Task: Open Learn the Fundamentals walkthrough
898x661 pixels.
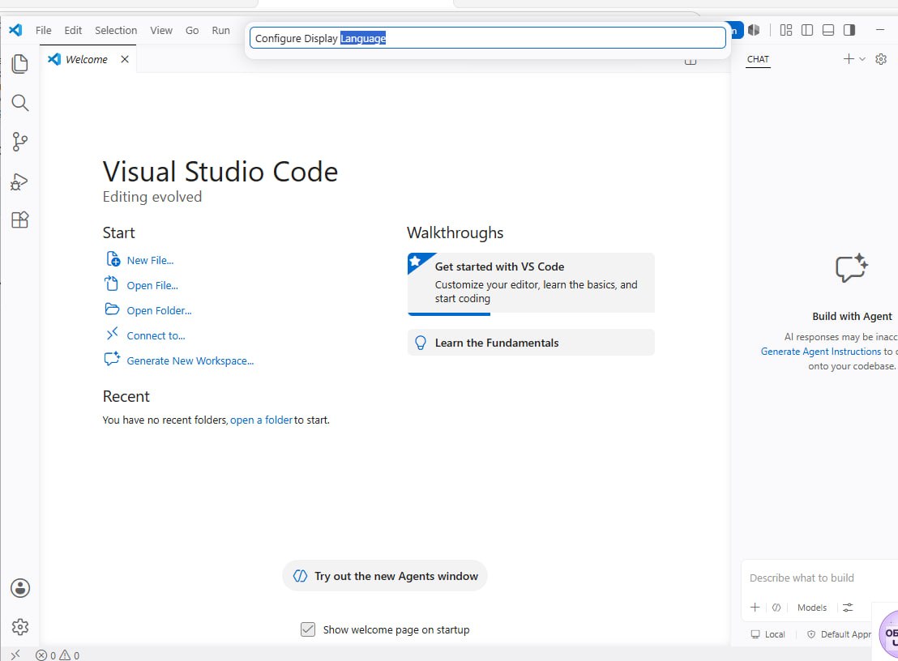Action: click(x=531, y=342)
